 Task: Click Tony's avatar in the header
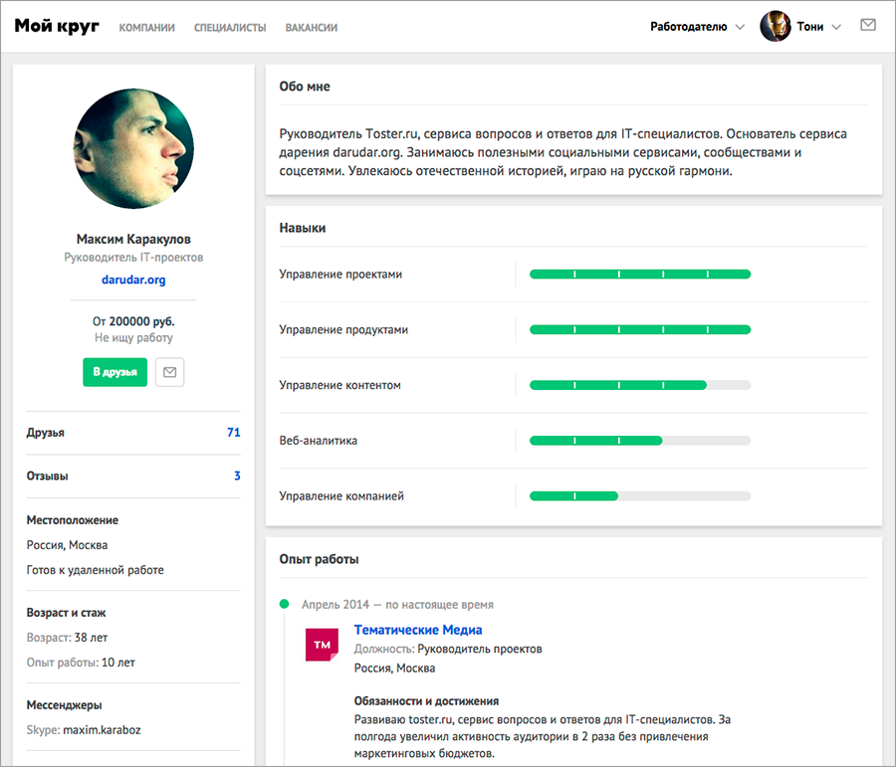pos(775,27)
